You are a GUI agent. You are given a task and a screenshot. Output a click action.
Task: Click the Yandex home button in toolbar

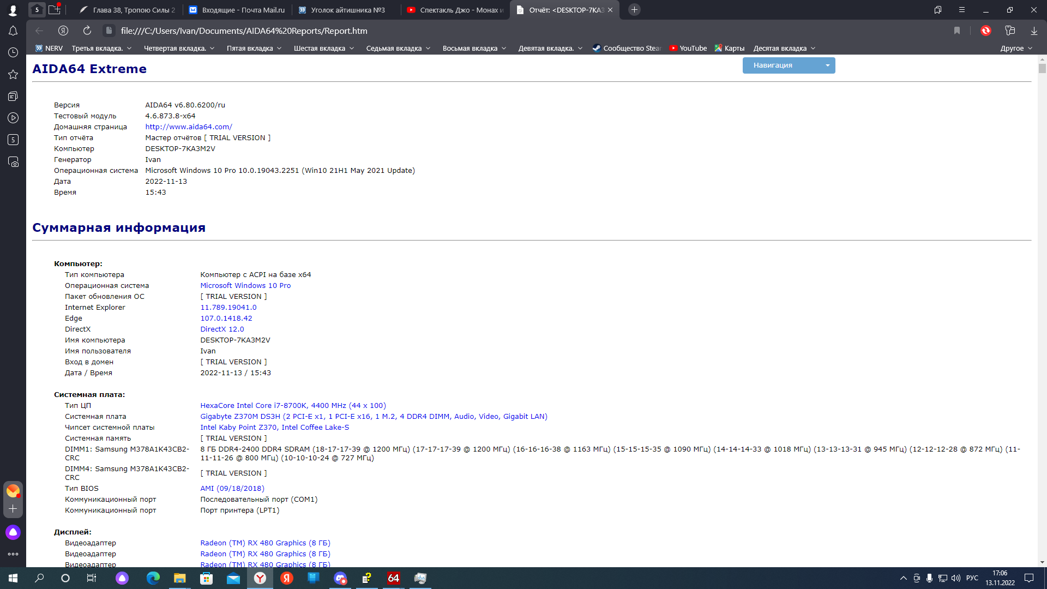(63, 31)
